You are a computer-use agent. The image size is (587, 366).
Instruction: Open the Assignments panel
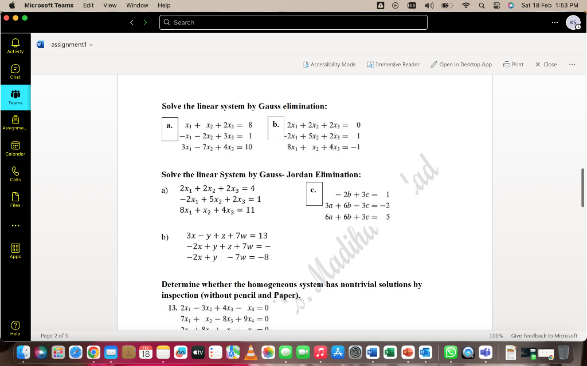pos(15,122)
